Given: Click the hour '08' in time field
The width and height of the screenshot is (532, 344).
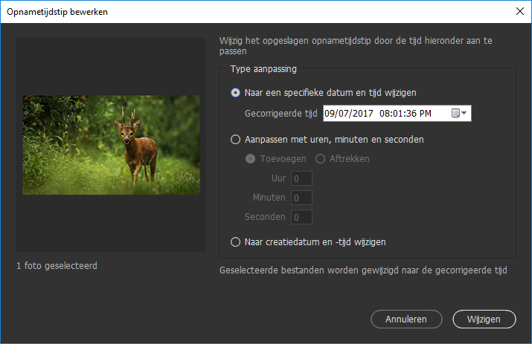Looking at the screenshot, I should [x=384, y=113].
